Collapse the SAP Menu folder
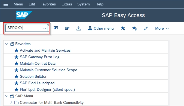184x106 pixels. tap(7, 96)
